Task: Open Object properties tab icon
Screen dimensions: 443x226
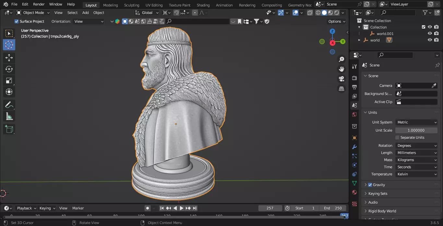Action: 354,138
